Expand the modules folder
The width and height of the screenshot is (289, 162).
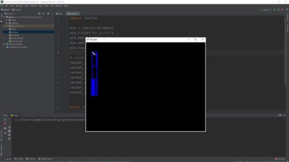coord(7,23)
